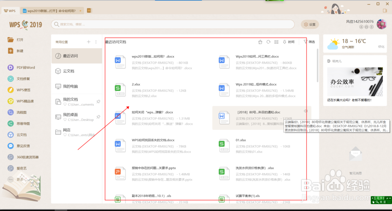
Task: Open the 筛选 filter option
Action: point(309,42)
